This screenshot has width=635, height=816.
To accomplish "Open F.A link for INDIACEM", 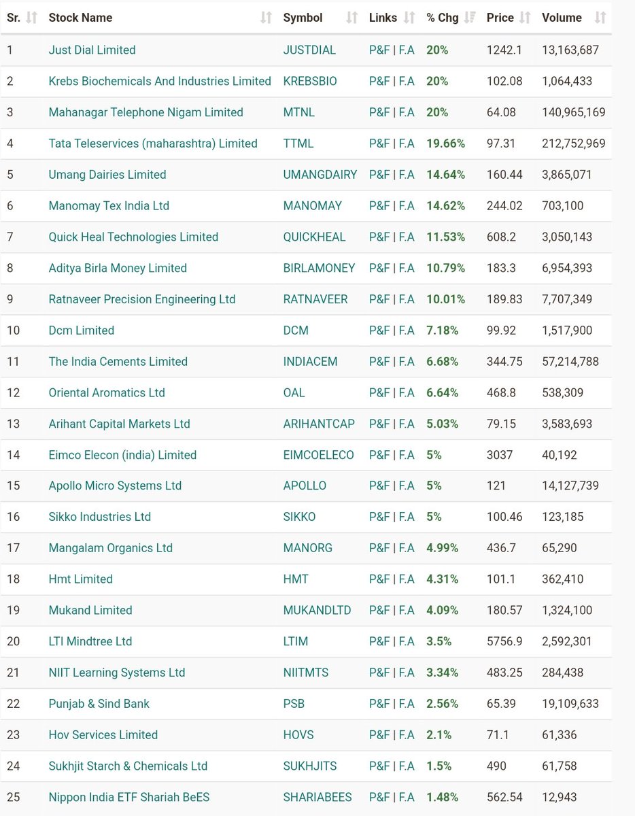I will click(407, 362).
